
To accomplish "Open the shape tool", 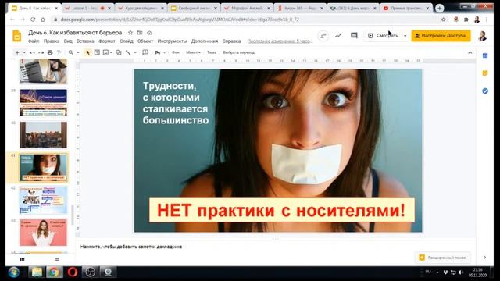I will [x=119, y=52].
